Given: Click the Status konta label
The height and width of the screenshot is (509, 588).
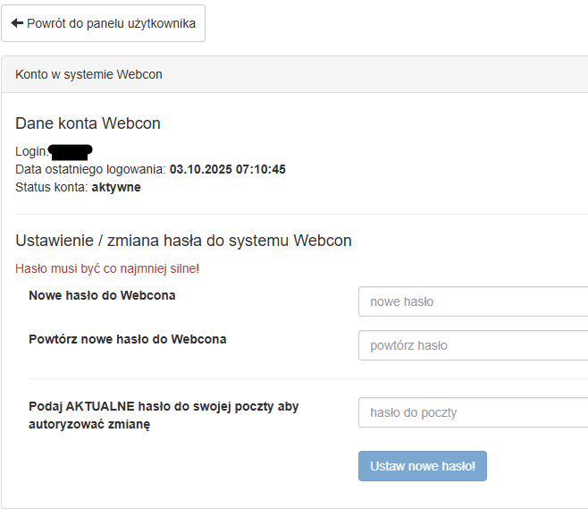Looking at the screenshot, I should coord(52,187).
